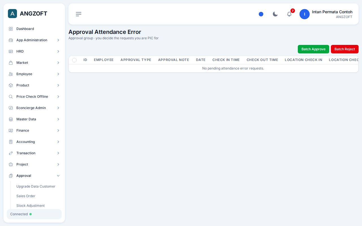
Task: Toggle the sidebar hamburger menu icon
Action: (79, 14)
